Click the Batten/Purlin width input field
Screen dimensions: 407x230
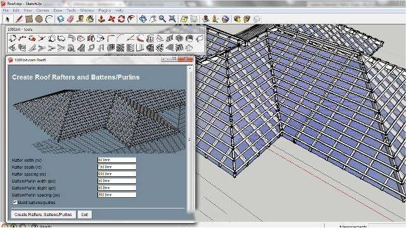point(117,181)
